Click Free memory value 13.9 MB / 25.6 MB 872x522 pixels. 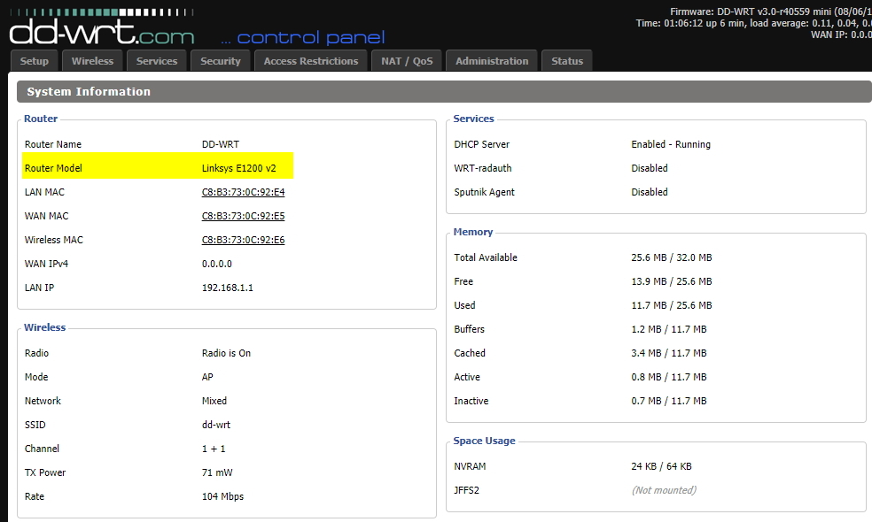tap(671, 281)
